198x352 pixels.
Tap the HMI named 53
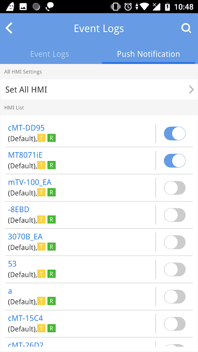coord(12,264)
